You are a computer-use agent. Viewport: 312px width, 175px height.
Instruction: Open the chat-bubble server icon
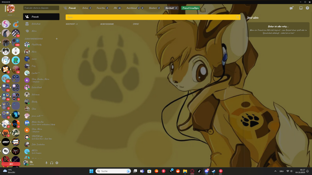[6, 151]
